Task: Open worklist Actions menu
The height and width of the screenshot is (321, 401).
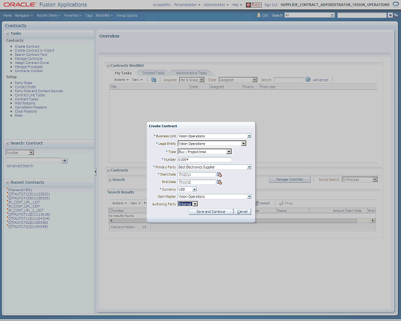Action: 121,80
